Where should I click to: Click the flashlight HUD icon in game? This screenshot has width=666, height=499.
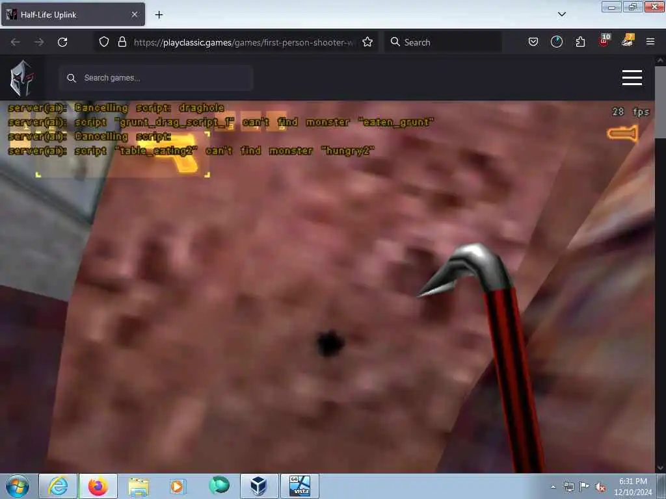click(622, 134)
